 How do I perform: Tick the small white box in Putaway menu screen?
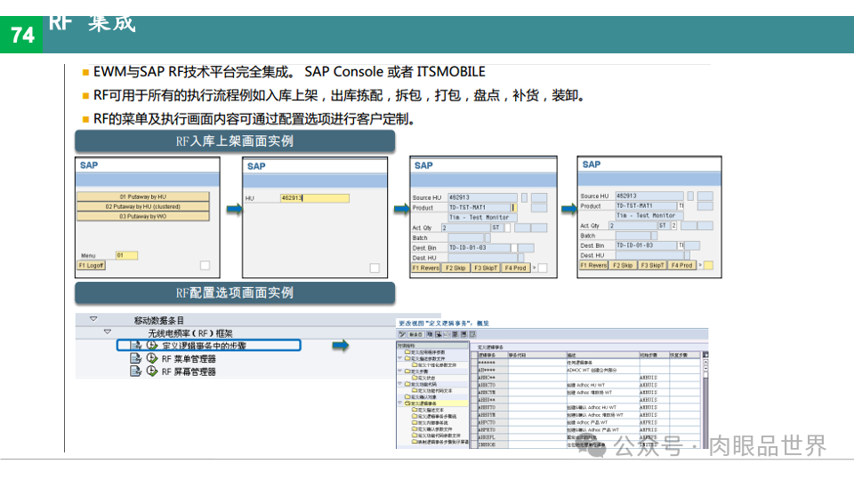click(205, 266)
